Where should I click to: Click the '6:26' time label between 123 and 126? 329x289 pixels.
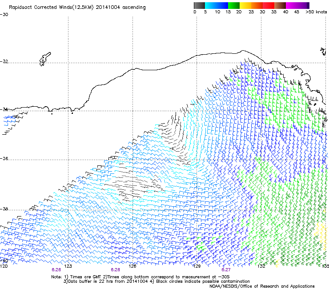(116, 270)
